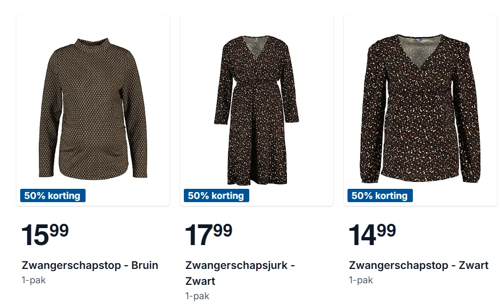Click the word Bruin in the first title
The height and width of the screenshot is (305, 500).
pyautogui.click(x=145, y=265)
